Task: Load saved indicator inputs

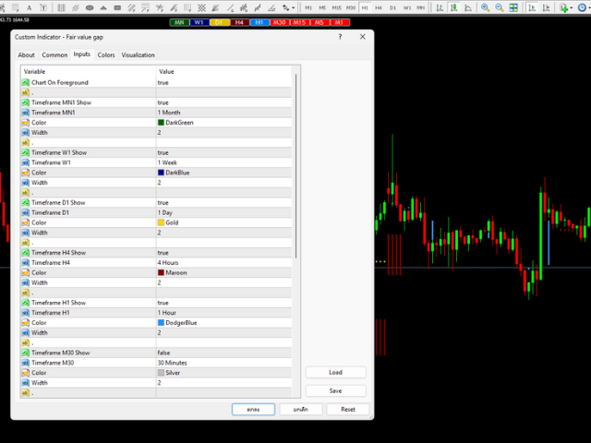Action: pyautogui.click(x=335, y=373)
